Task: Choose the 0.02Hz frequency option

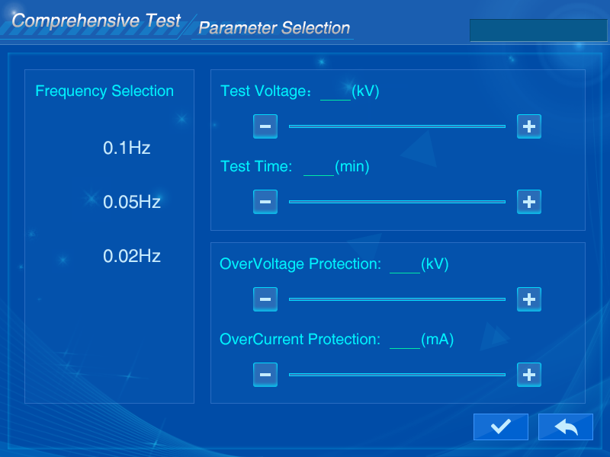Action: click(132, 256)
